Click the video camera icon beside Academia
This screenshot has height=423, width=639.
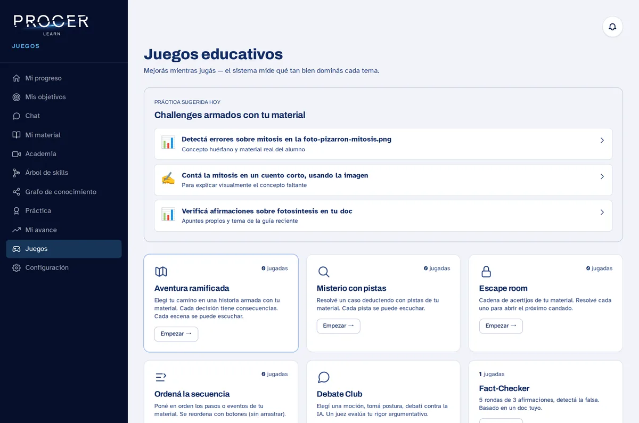17,154
